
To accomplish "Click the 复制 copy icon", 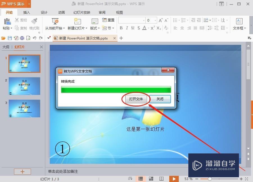I will pos(17,28).
